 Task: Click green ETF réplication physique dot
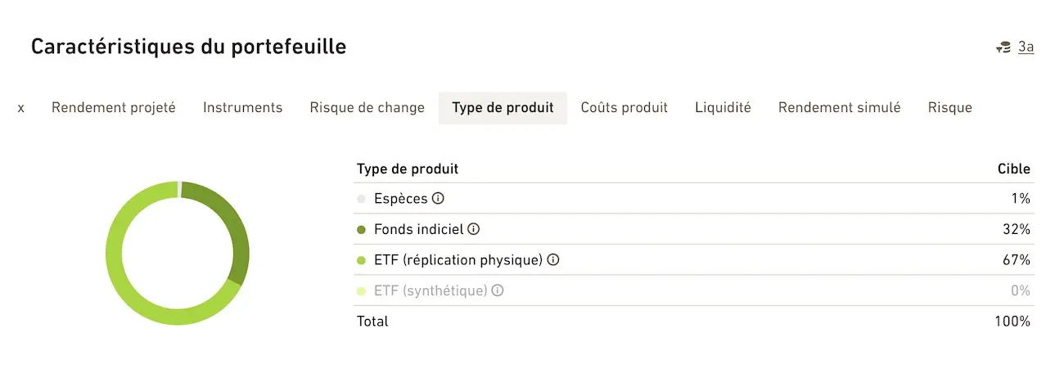[361, 260]
